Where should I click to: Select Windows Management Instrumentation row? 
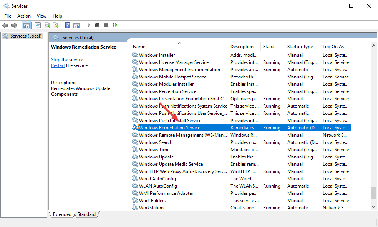(241, 69)
